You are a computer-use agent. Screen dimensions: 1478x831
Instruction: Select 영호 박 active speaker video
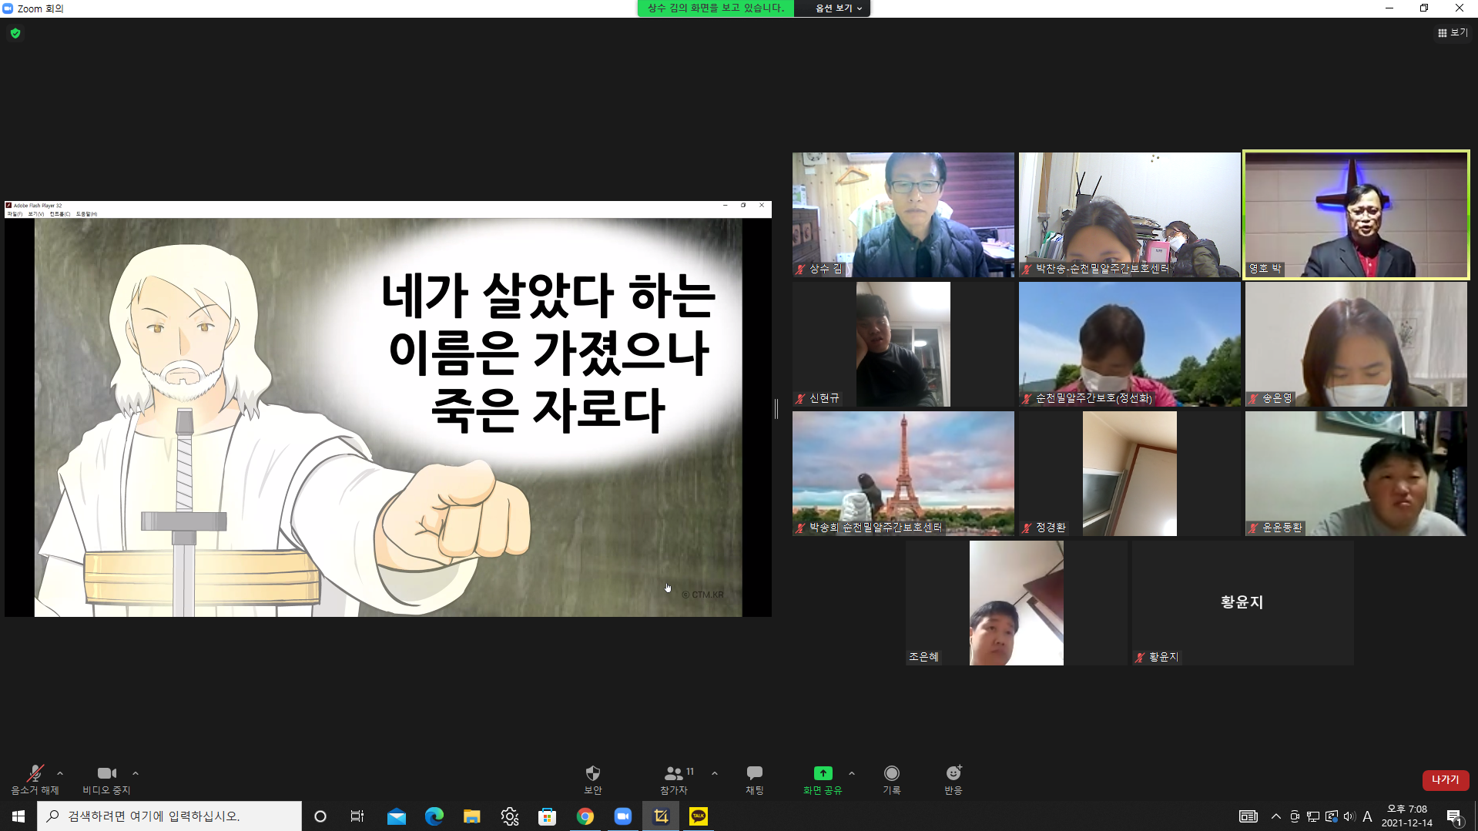1356,215
